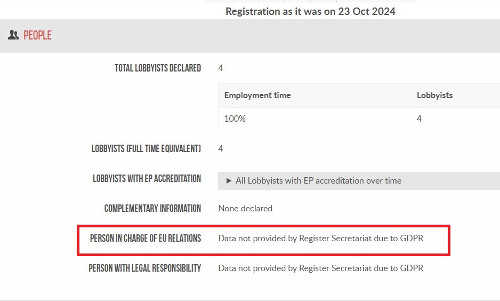Click the people silhouette icon
Image resolution: width=500 pixels, height=301 pixels.
coord(13,35)
